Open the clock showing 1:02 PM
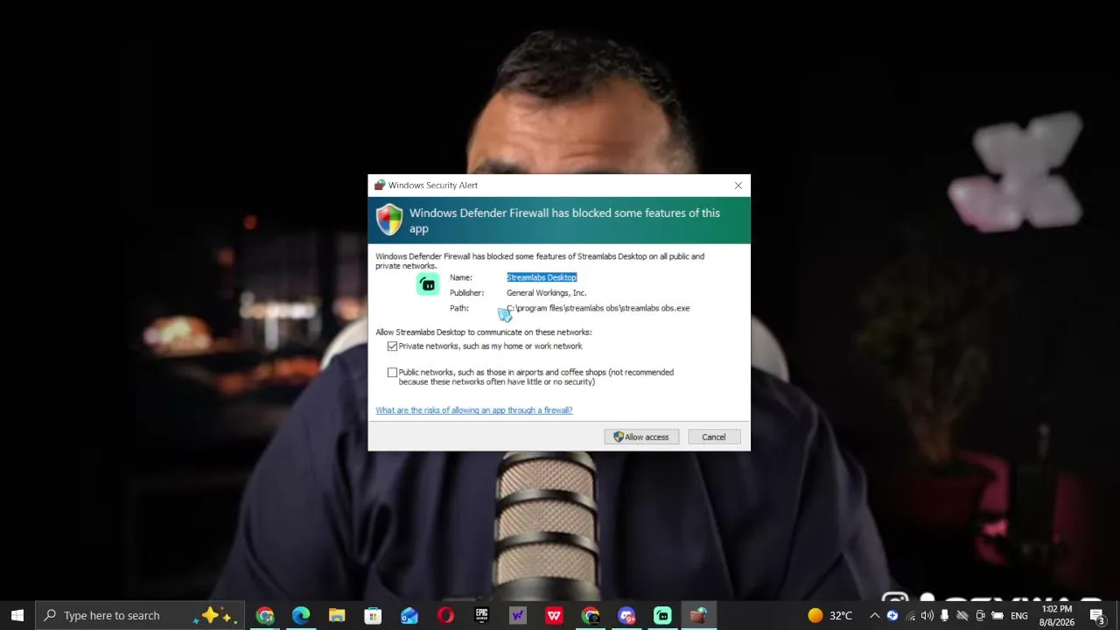 (x=1056, y=615)
